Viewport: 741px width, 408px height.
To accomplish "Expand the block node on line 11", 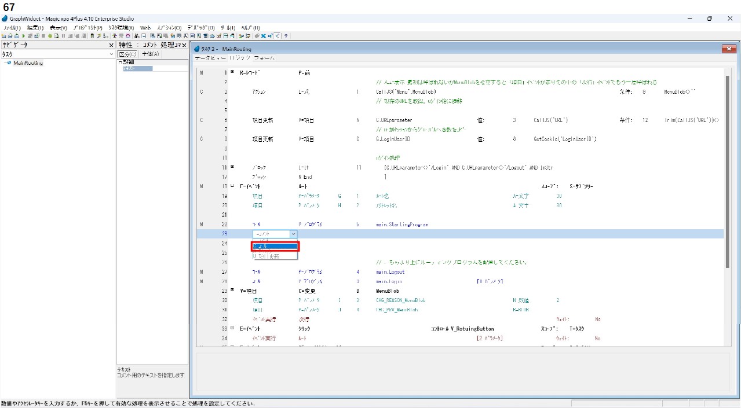I will tap(232, 167).
